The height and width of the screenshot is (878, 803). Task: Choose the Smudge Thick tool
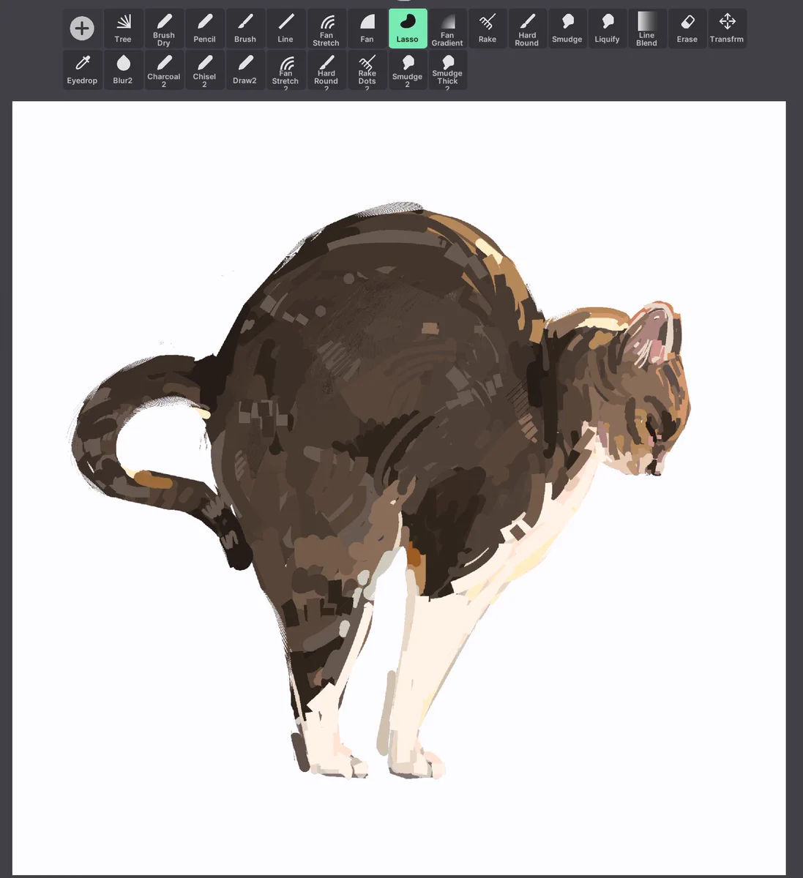447,70
